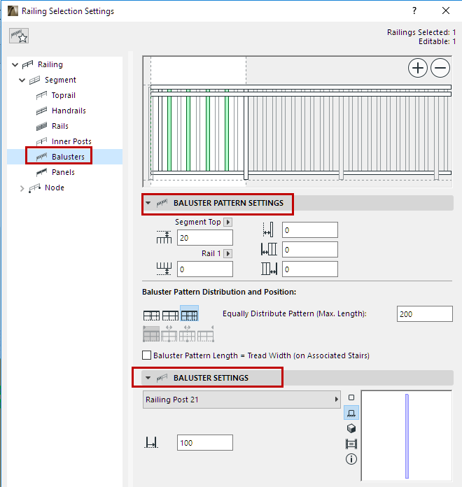
Task: Select Rails in the tree
Action: [x=60, y=126]
